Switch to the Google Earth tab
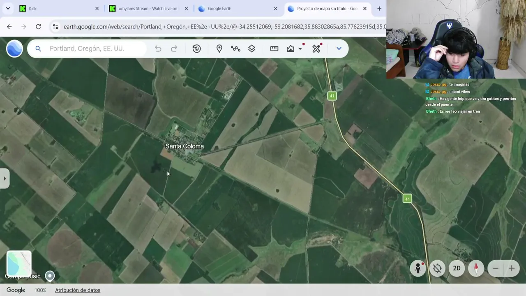Viewport: 526px width, 296px height. (238, 9)
